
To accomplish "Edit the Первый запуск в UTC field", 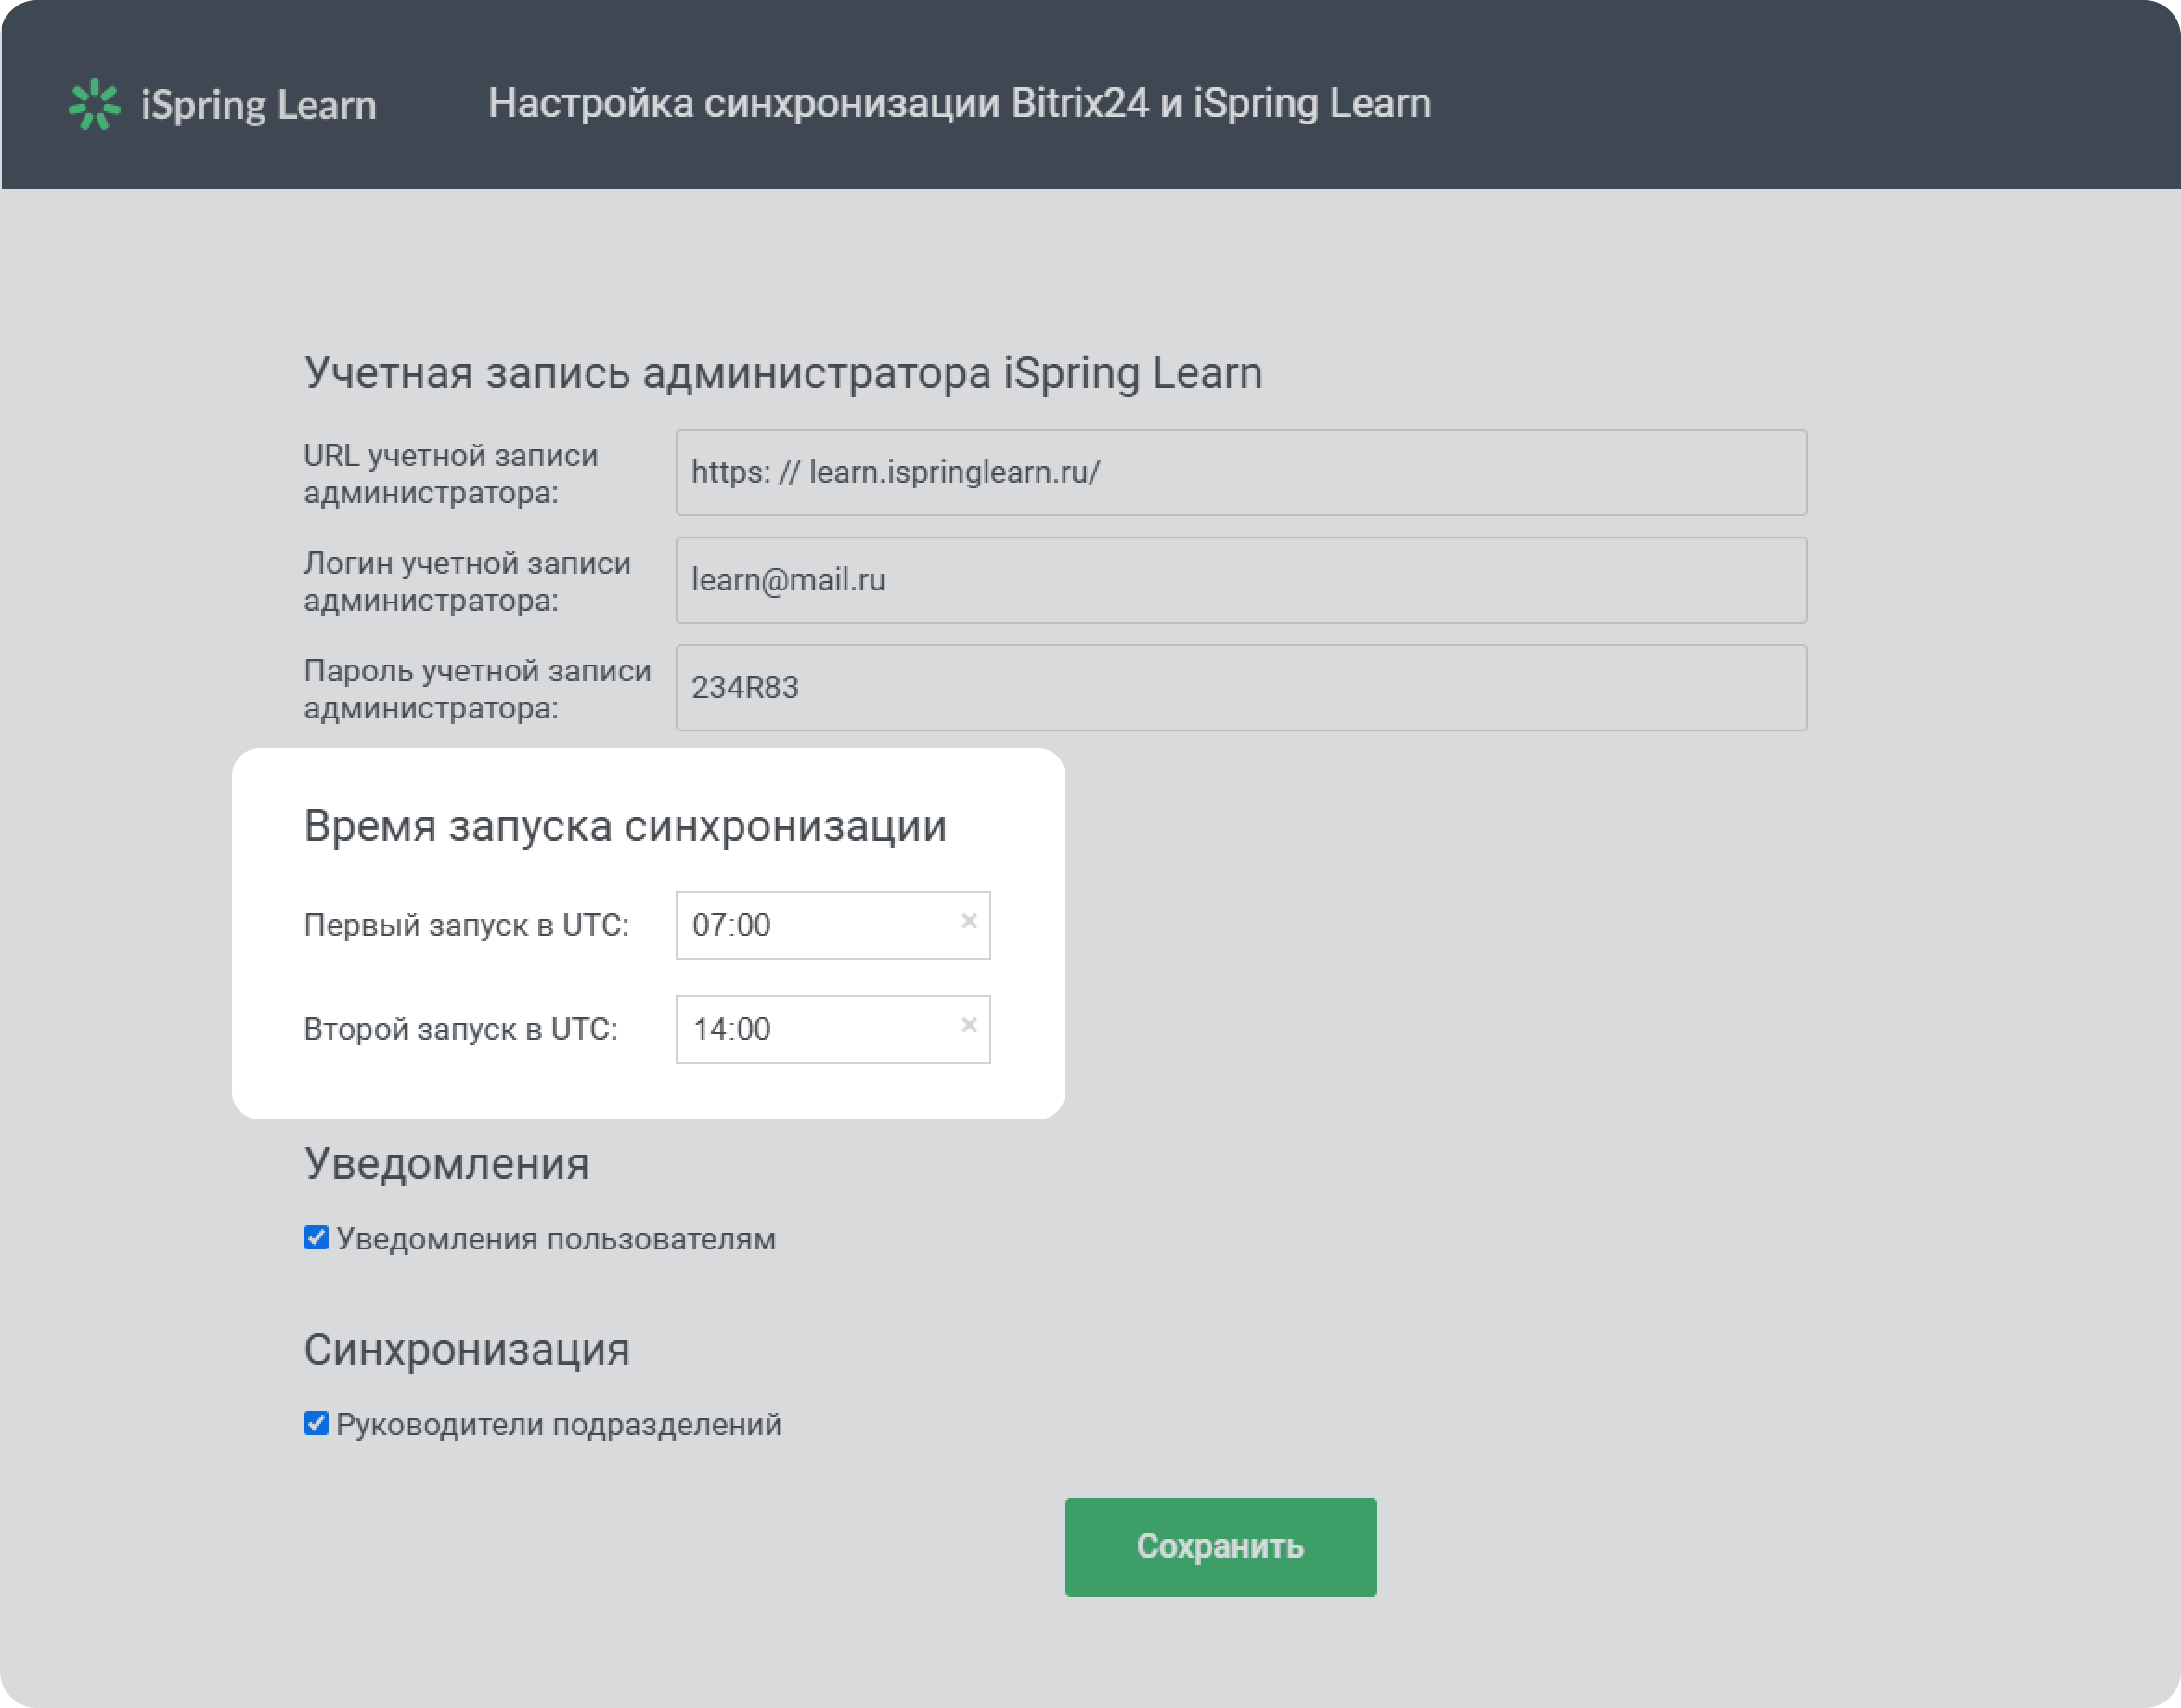I will click(x=832, y=925).
